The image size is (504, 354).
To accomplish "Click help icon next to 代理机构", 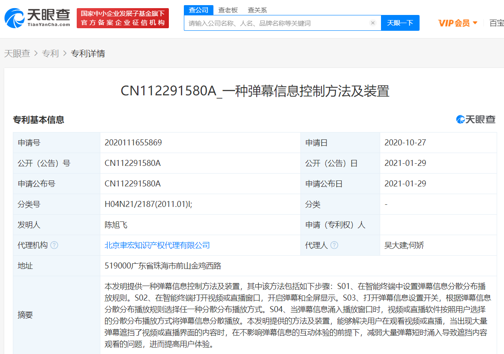I will [54, 245].
